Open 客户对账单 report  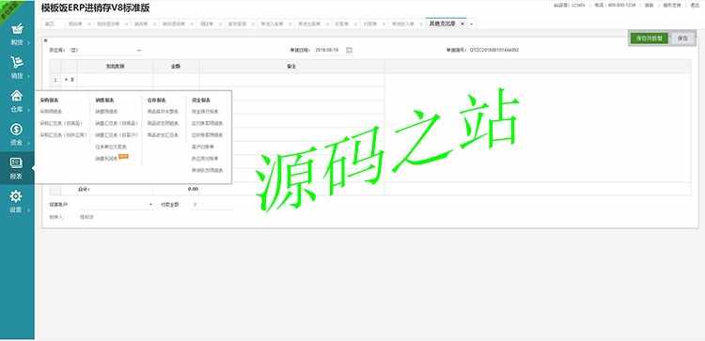click(203, 147)
